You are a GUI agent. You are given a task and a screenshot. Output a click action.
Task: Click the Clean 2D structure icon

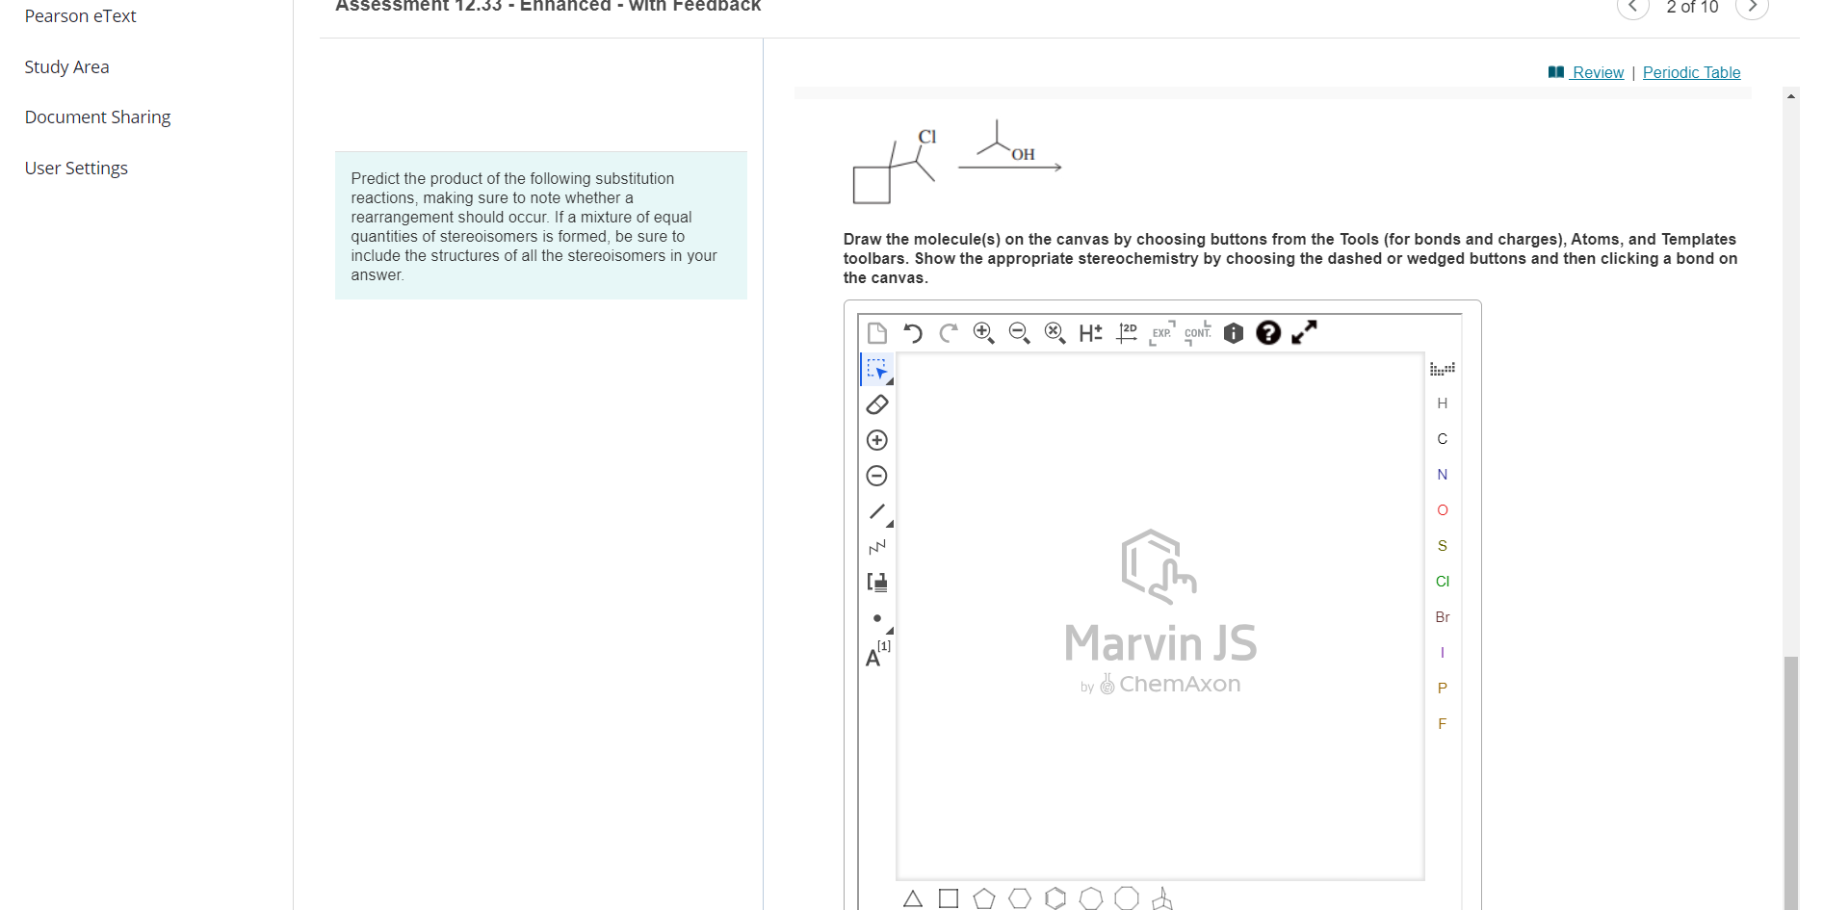(1127, 332)
